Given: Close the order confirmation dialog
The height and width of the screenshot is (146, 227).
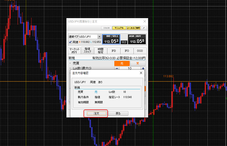Looking at the screenshot, I should (141, 73).
